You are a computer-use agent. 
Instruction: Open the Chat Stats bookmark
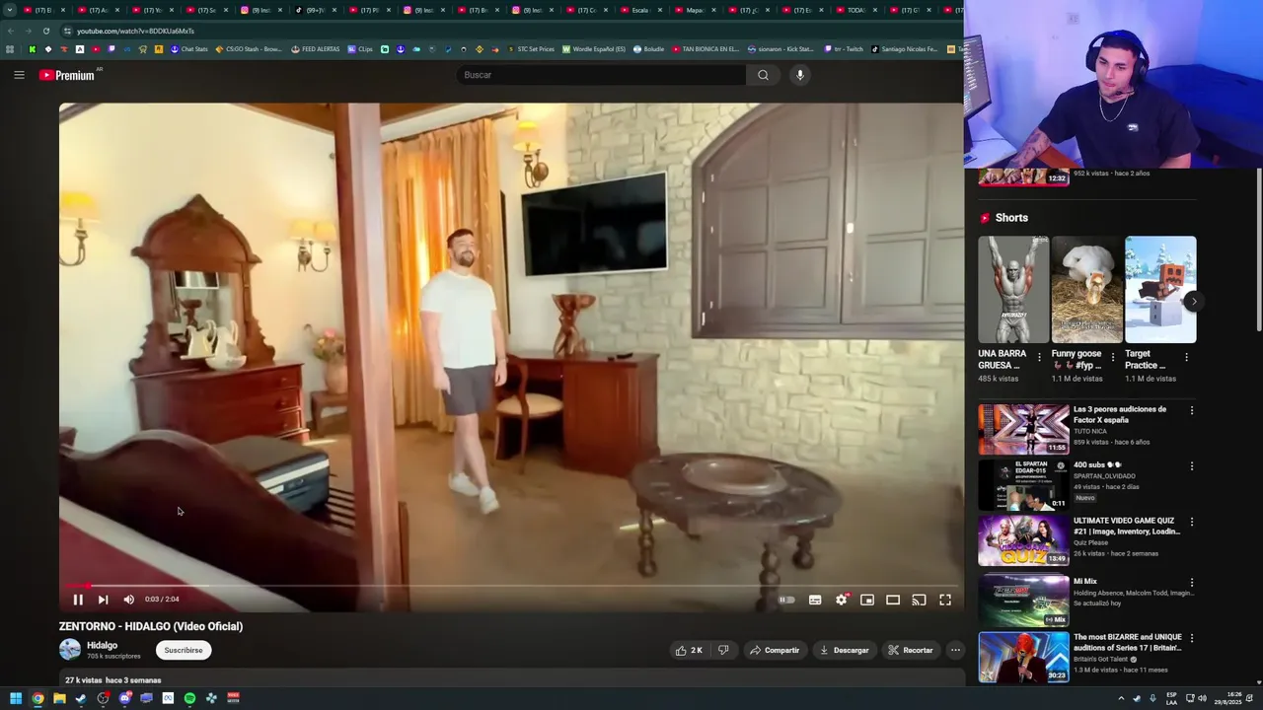click(189, 49)
